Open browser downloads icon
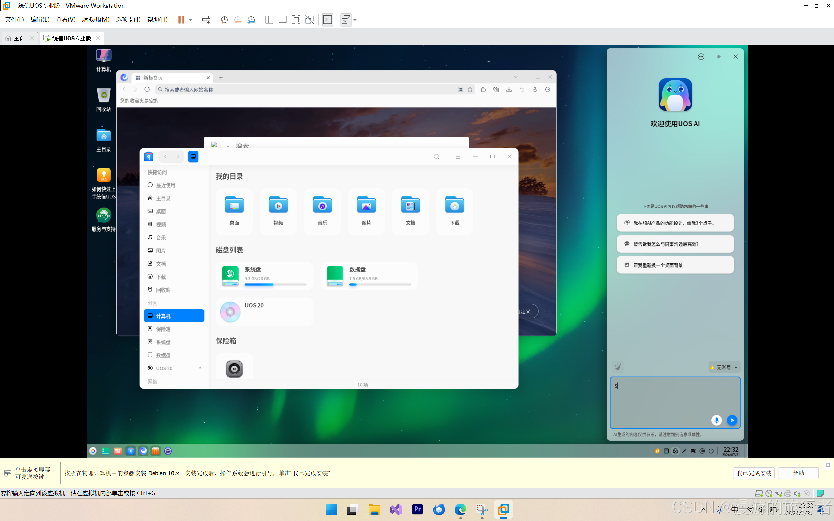Viewport: 834px width, 521px height. [509, 90]
